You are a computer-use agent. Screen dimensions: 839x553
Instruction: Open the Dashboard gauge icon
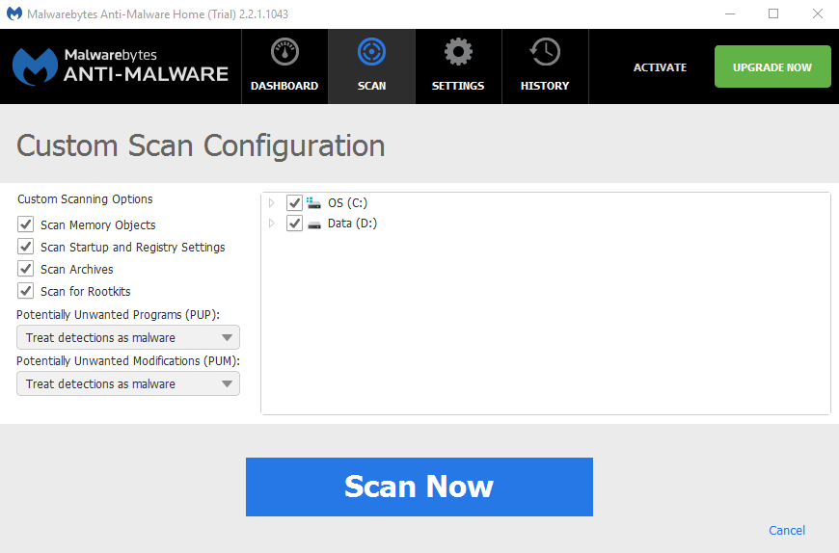(284, 52)
